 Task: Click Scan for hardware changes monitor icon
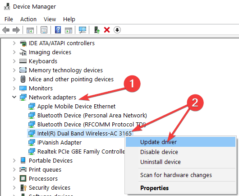(83, 30)
